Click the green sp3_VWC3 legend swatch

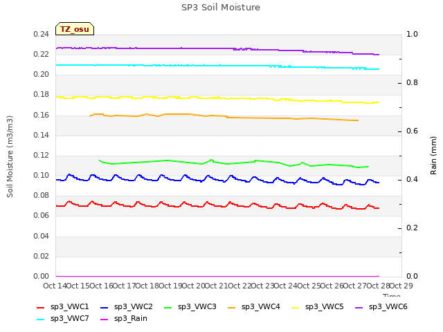tap(168, 307)
